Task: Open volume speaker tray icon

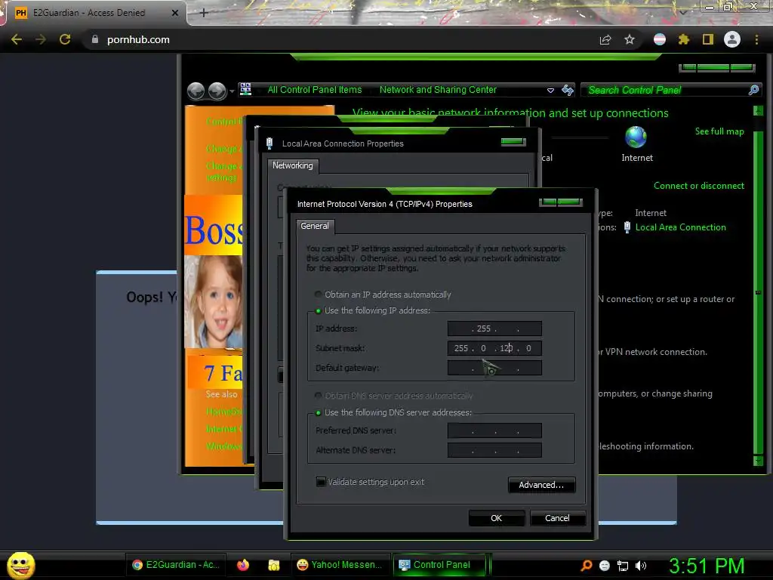Action: click(x=641, y=566)
